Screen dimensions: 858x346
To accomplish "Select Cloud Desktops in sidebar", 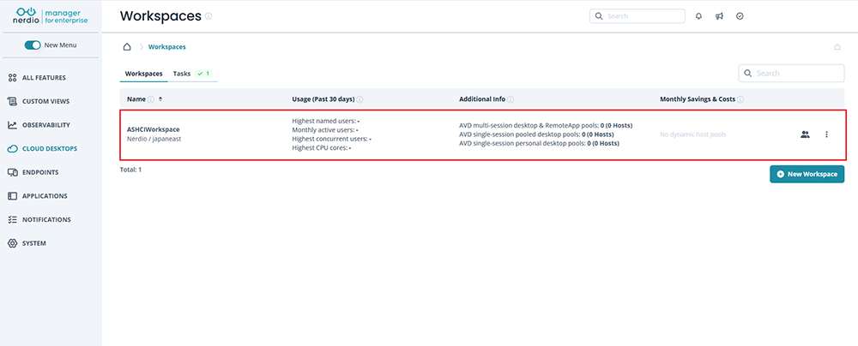I will point(51,149).
